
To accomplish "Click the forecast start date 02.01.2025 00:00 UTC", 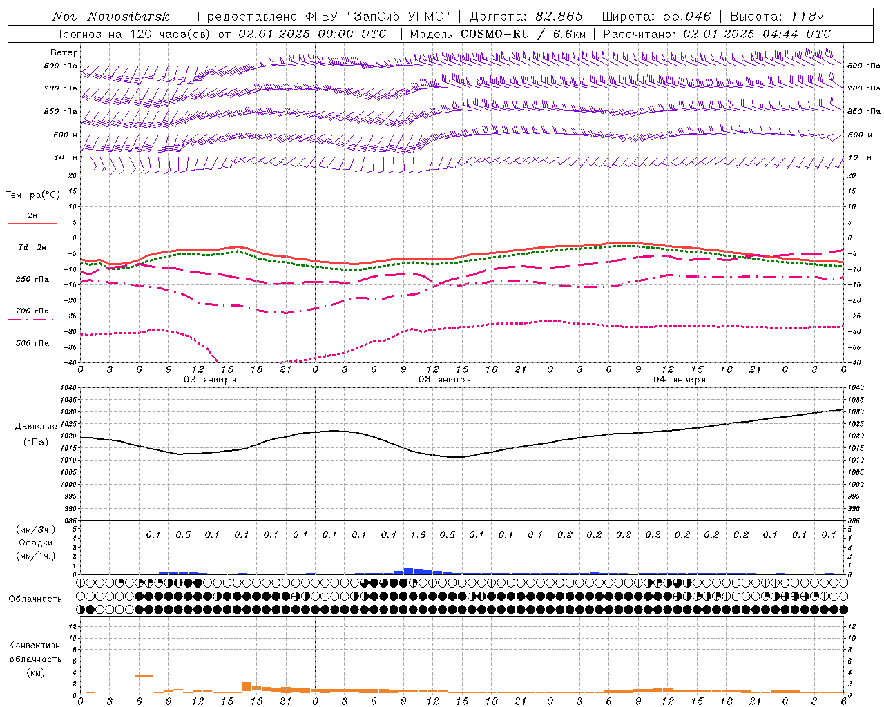I will coord(312,34).
